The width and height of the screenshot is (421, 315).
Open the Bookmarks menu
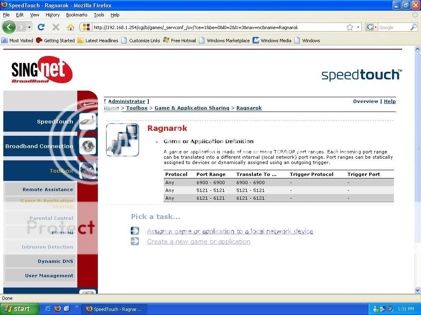76,15
